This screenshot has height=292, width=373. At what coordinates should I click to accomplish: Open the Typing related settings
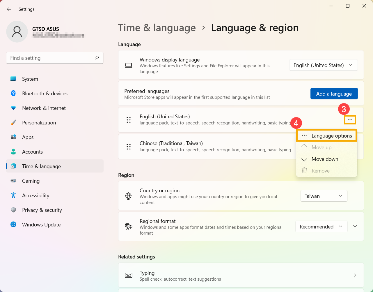(x=241, y=275)
